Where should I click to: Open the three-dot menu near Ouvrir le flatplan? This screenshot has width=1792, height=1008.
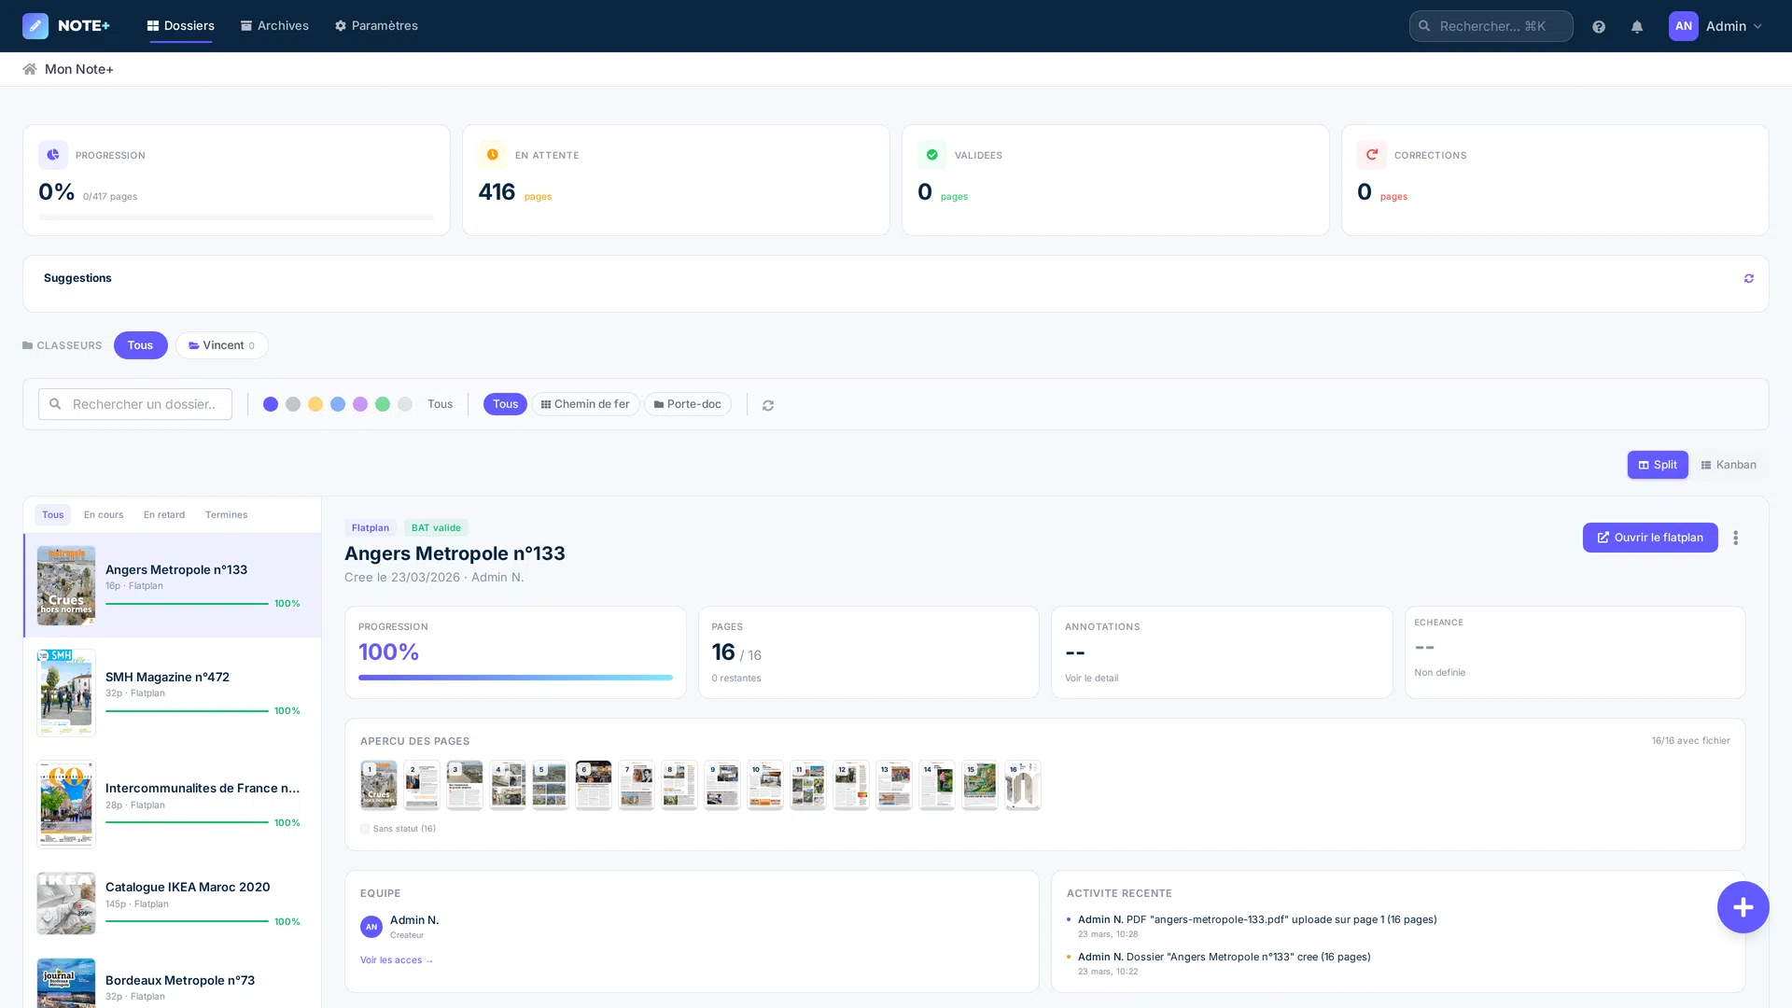[1735, 538]
